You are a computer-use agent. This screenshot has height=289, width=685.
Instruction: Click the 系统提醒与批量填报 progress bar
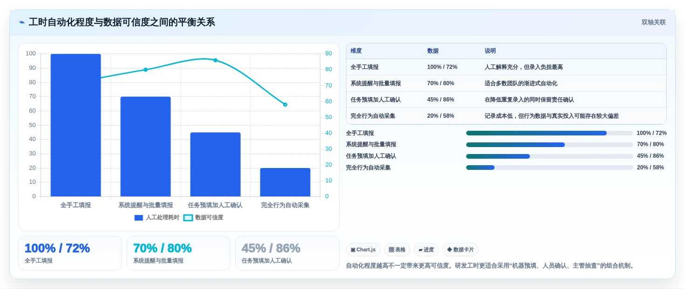tap(549, 145)
